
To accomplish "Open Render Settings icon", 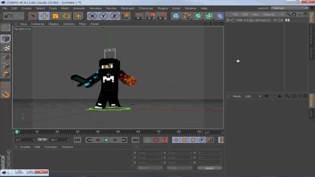I will (x=161, y=16).
